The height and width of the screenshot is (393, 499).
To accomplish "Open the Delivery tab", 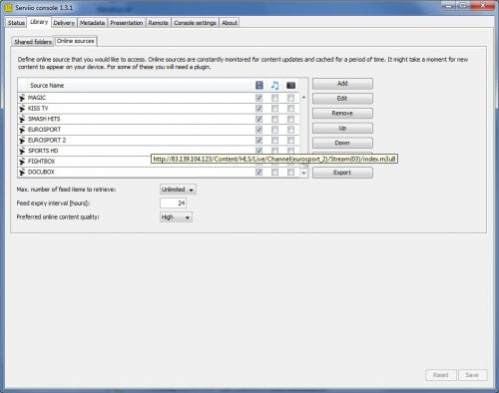I will (64, 23).
